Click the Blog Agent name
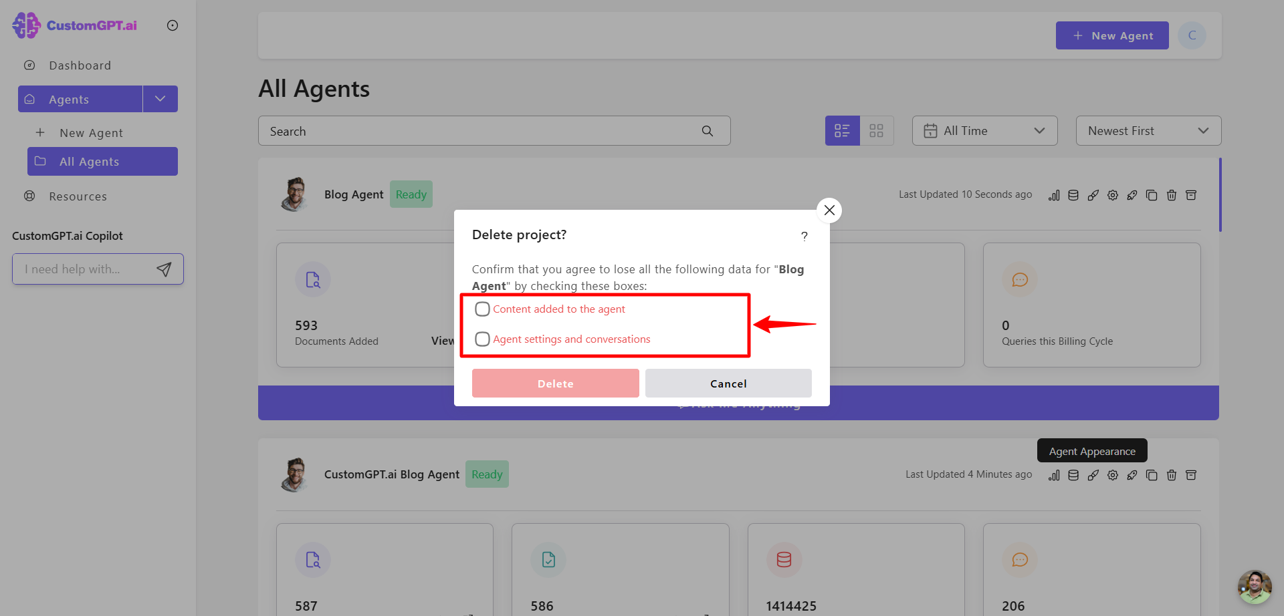The height and width of the screenshot is (616, 1284). click(354, 194)
